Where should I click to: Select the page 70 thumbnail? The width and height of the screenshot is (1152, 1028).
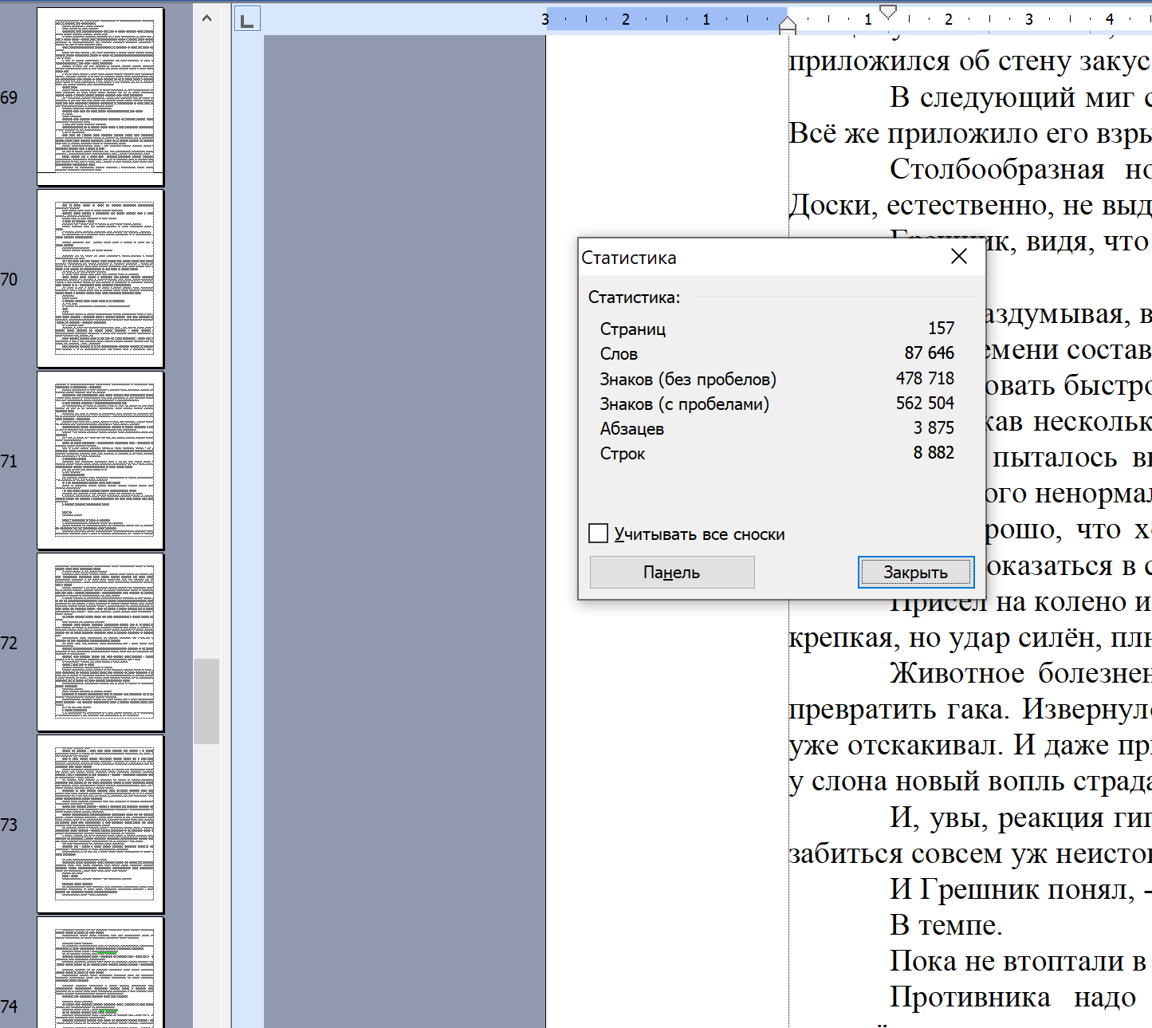click(100, 278)
